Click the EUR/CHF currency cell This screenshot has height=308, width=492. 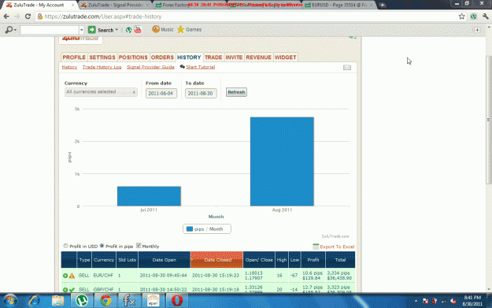pos(103,276)
